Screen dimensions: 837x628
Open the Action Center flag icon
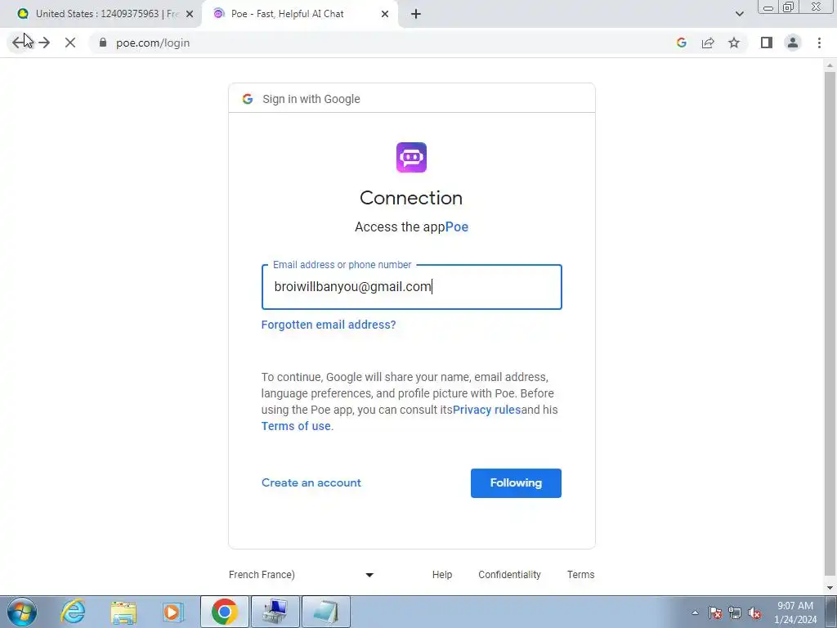tap(715, 612)
